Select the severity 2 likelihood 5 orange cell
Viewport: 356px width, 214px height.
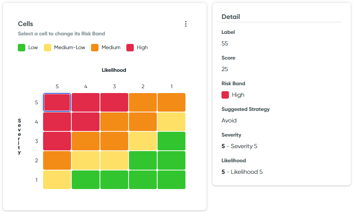pos(57,160)
